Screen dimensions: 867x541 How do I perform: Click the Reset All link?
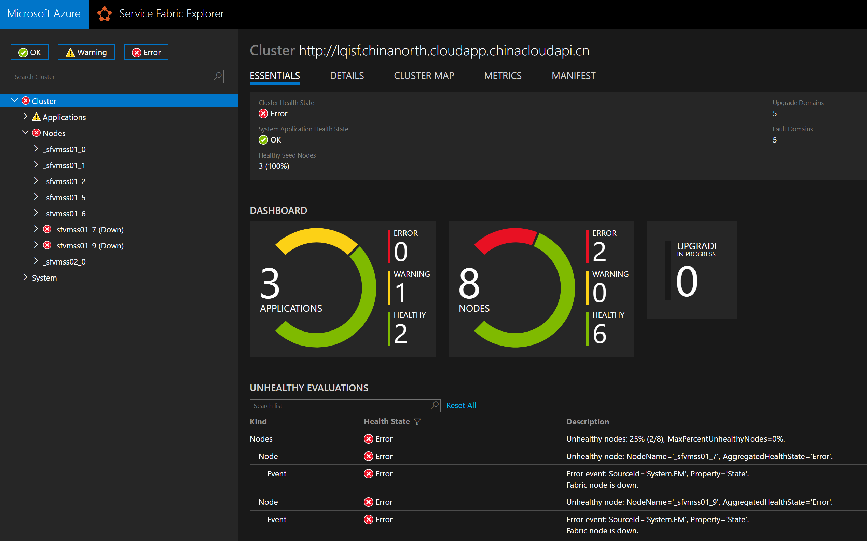click(461, 405)
